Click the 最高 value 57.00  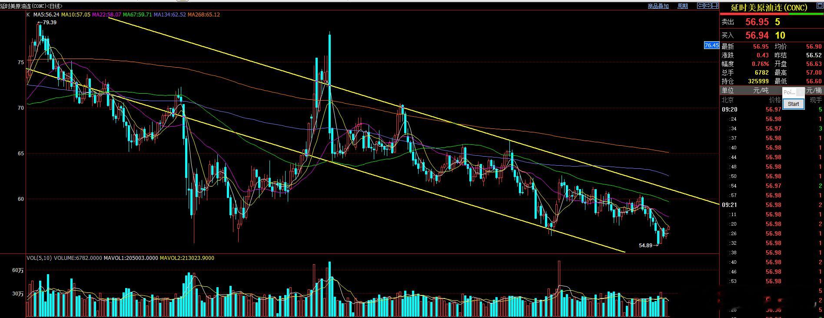[x=814, y=72]
